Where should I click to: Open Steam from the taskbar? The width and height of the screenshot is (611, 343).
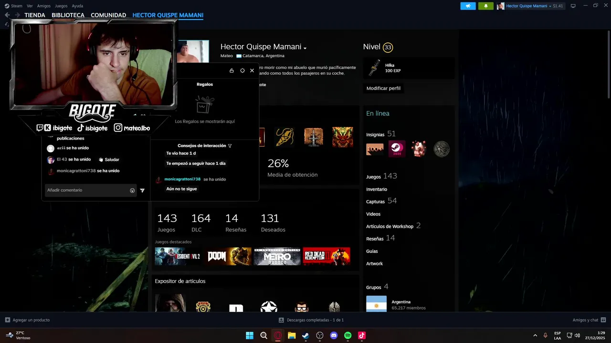[305, 335]
